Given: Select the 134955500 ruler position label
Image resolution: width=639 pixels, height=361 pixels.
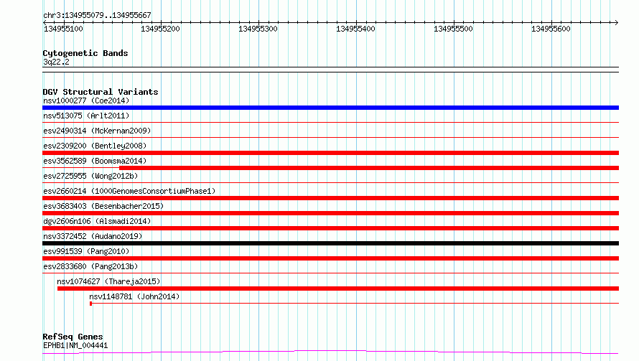Looking at the screenshot, I should click(x=453, y=29).
